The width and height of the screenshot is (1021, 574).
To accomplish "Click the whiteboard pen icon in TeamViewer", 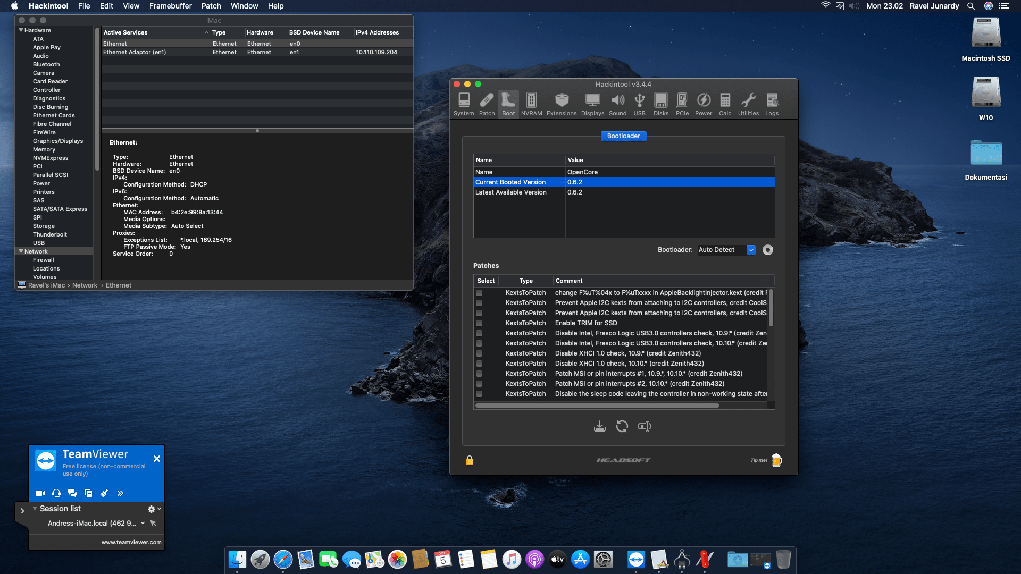I will (x=105, y=493).
